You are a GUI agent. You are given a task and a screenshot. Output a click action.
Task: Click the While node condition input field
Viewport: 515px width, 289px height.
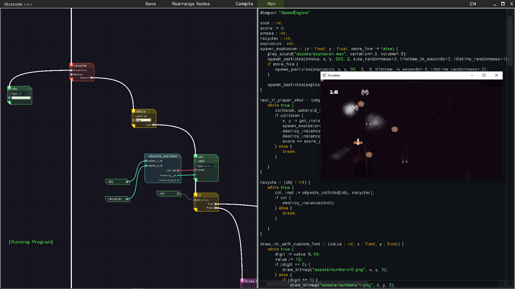point(143,120)
